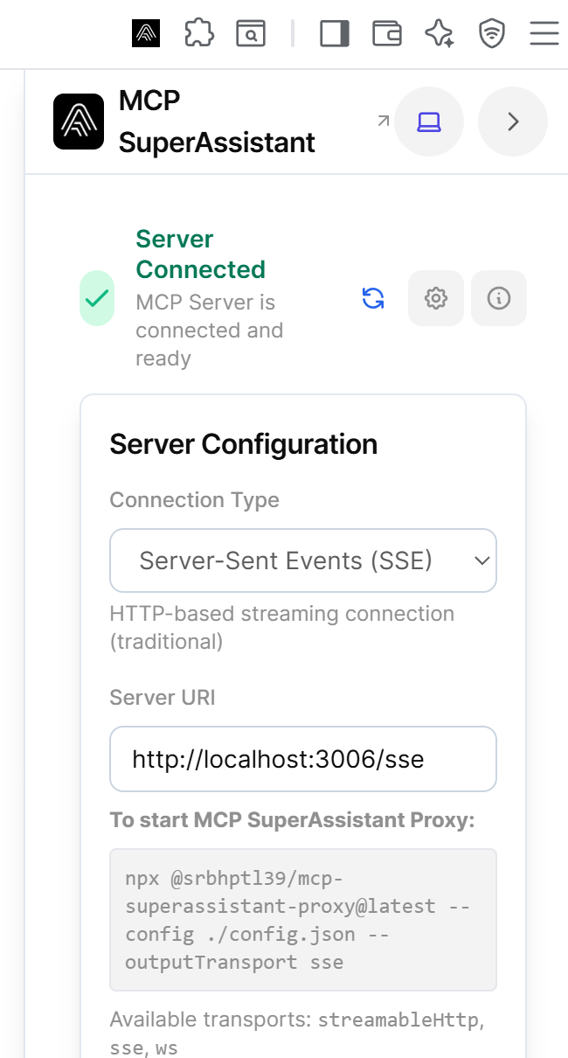Viewport: 568px width, 1058px height.
Task: Click the green checkmark connection status indicator
Action: (x=97, y=298)
